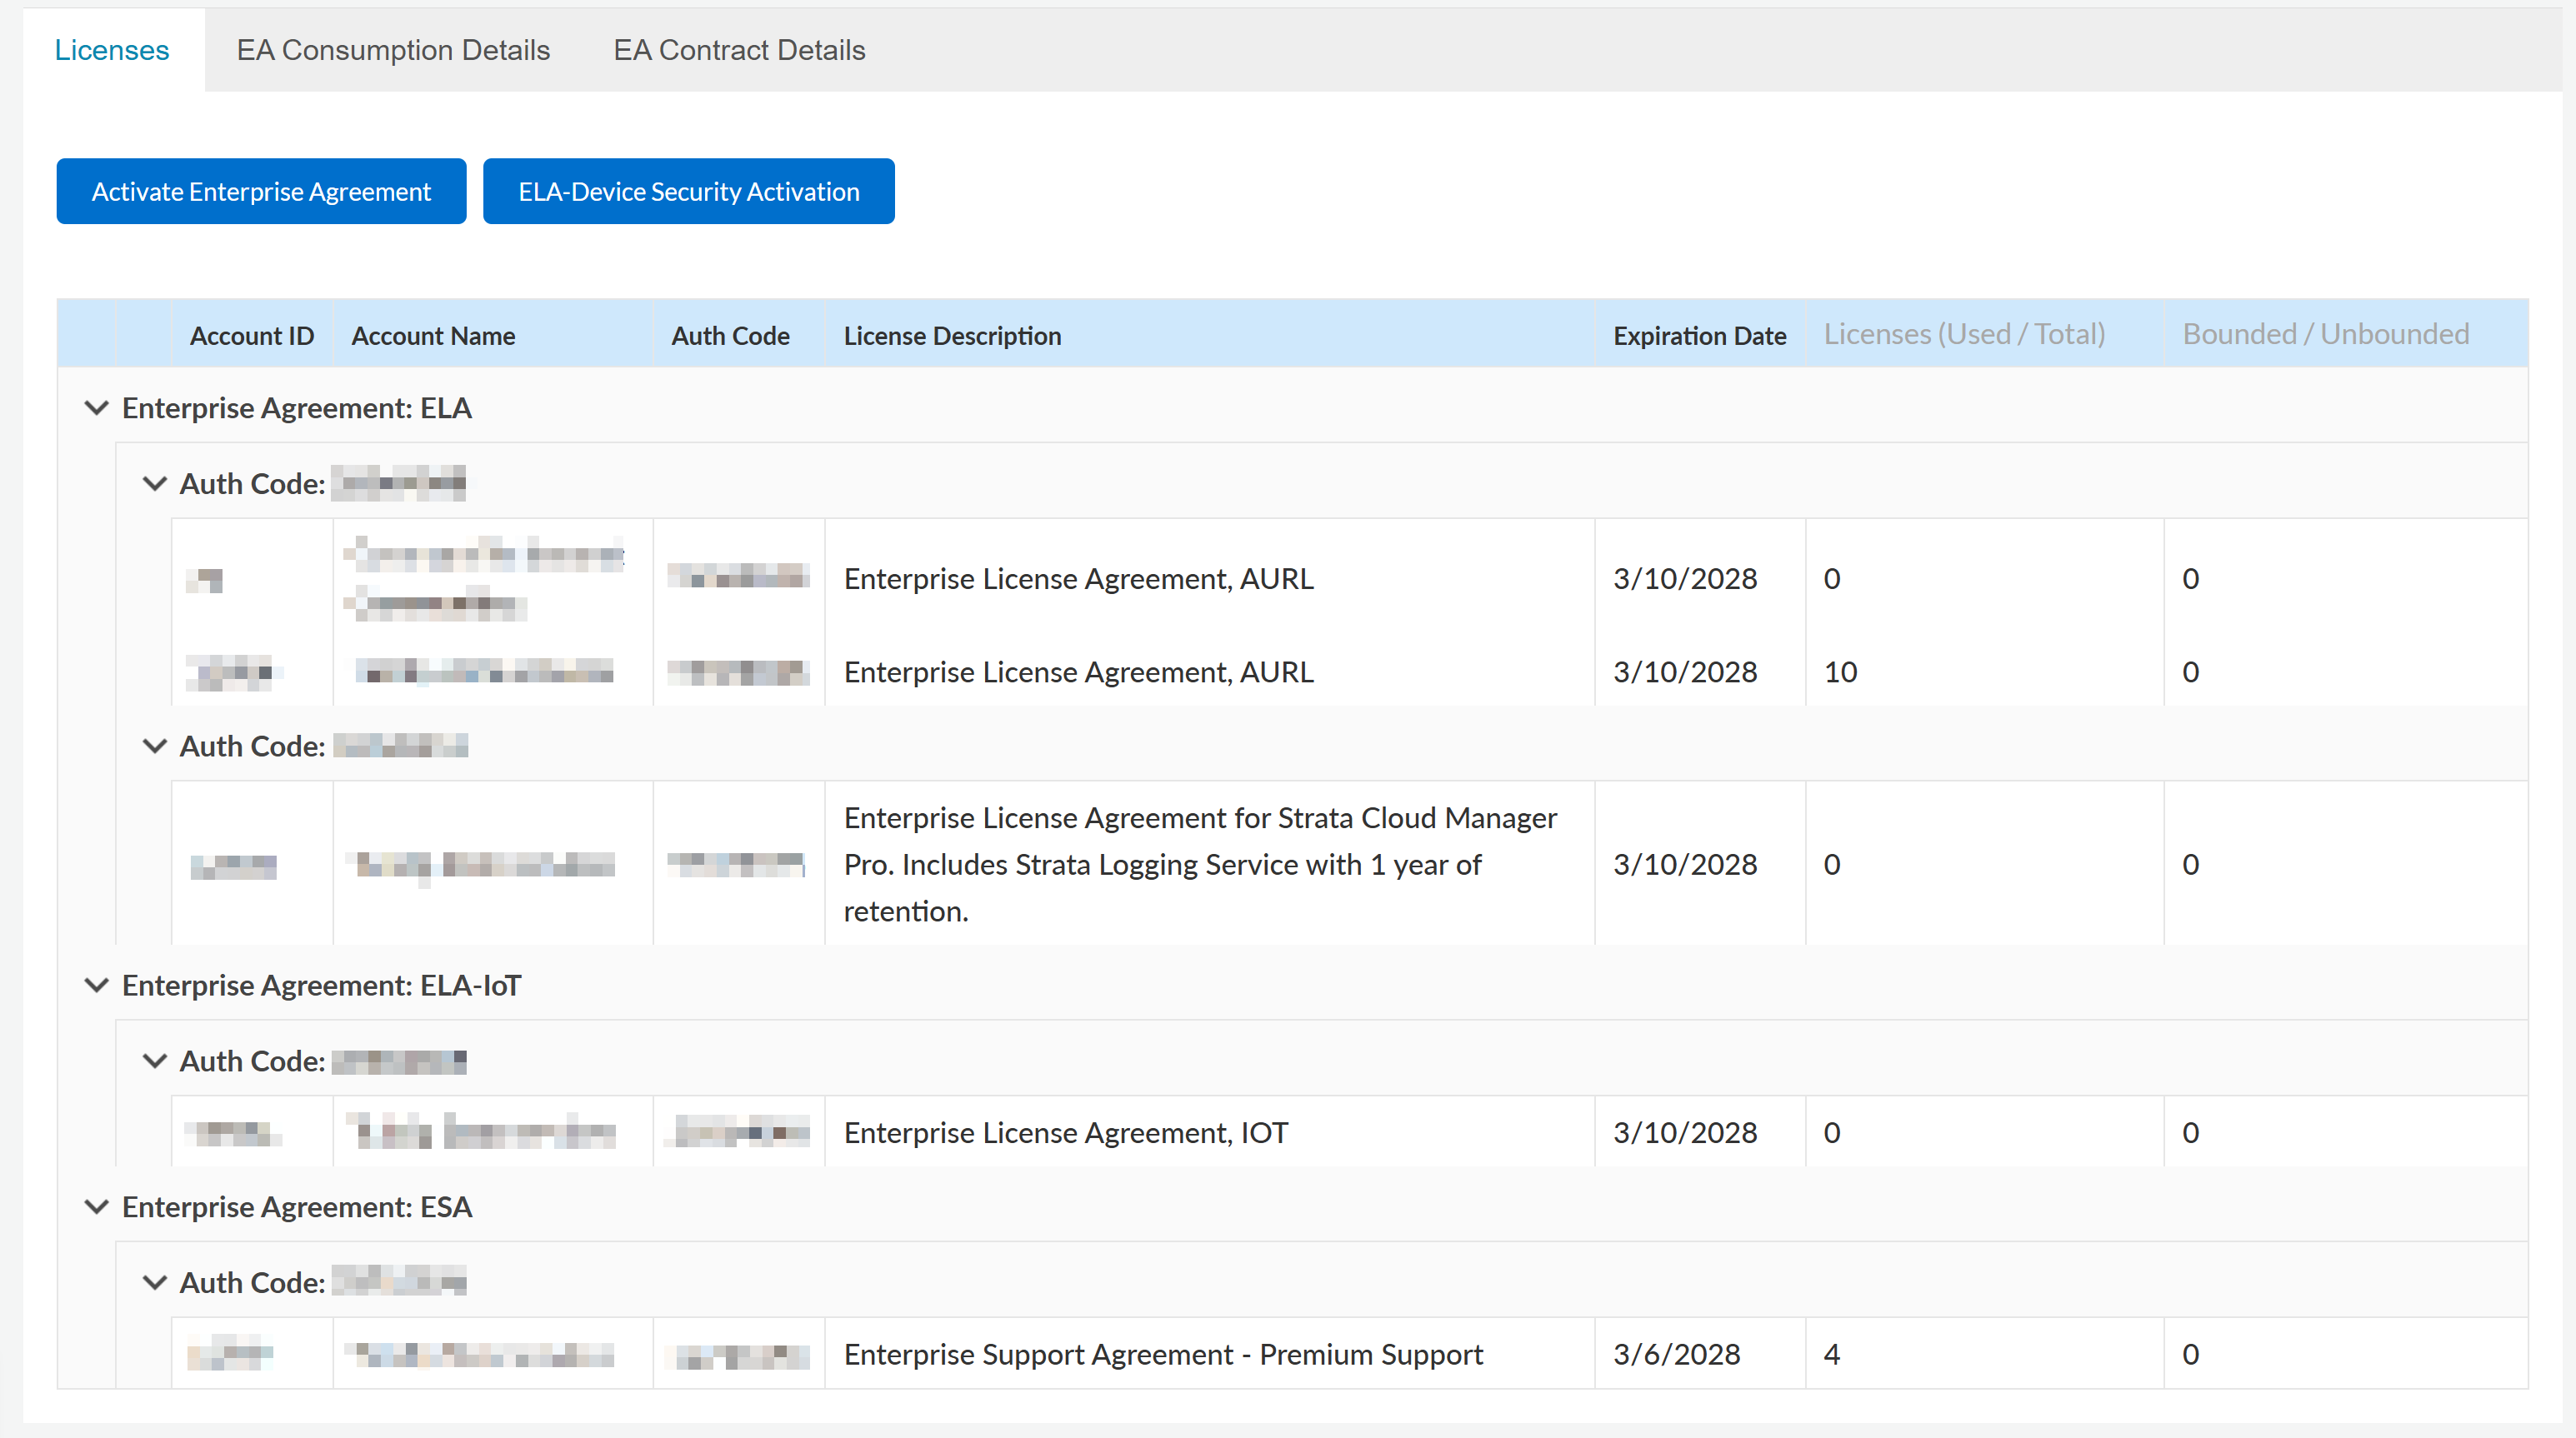Screen dimensions: 2576x1438
Task: Collapse the Enterprise Agreement: ESA group
Action: point(96,1207)
